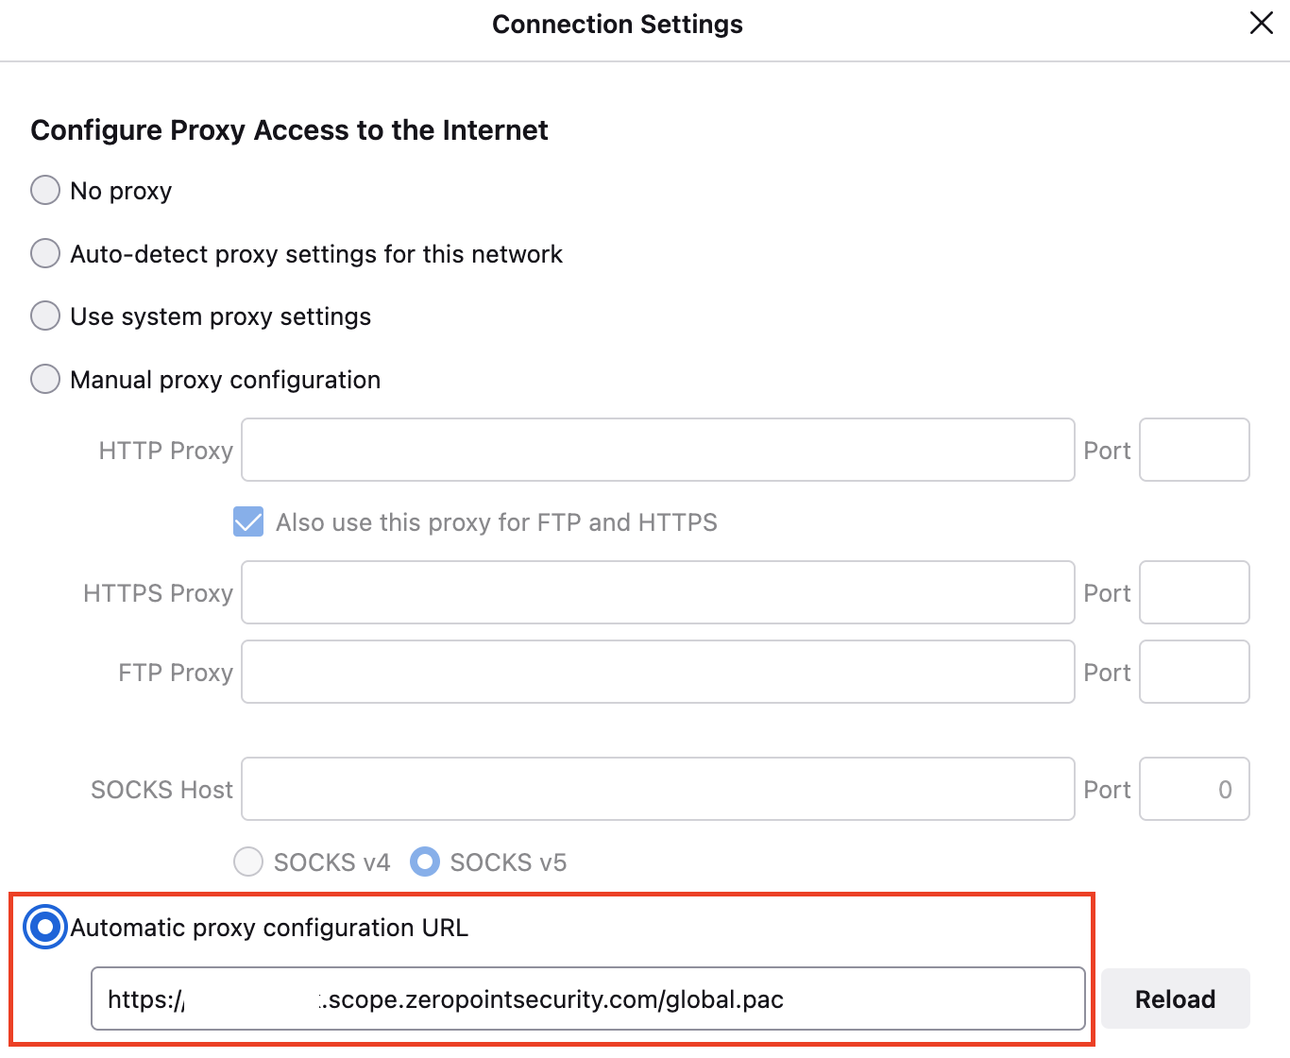Screen dimensions: 1290x1058
Task: Click the SOCKS Host Port field
Action: tap(1194, 789)
